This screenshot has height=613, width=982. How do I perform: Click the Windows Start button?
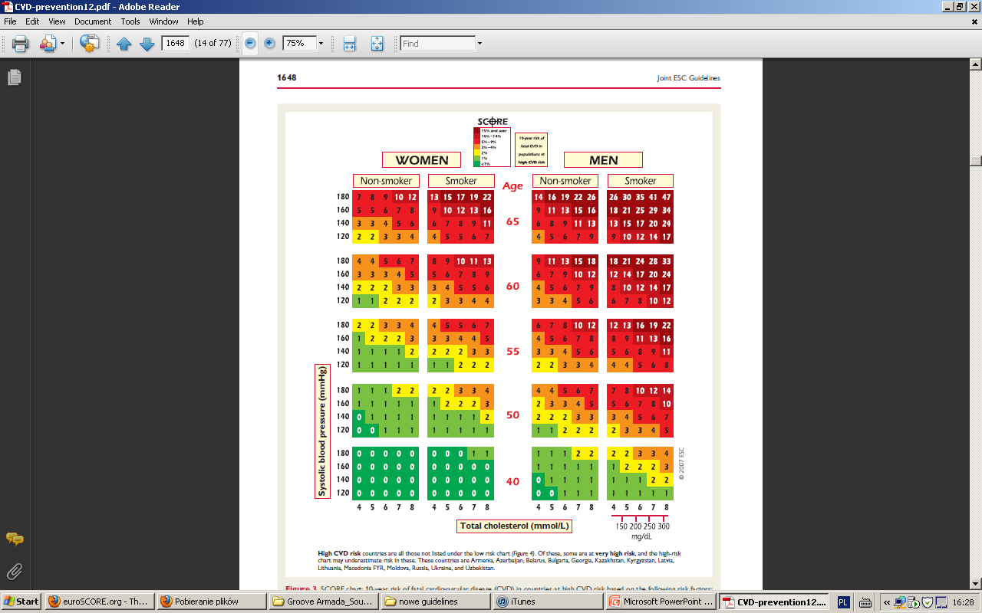click(21, 602)
